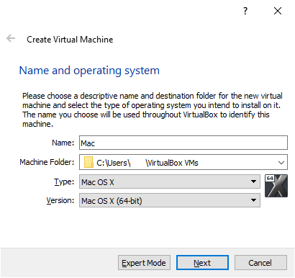
Task: Close the Create Virtual Machine dialog
Action: 278,11
